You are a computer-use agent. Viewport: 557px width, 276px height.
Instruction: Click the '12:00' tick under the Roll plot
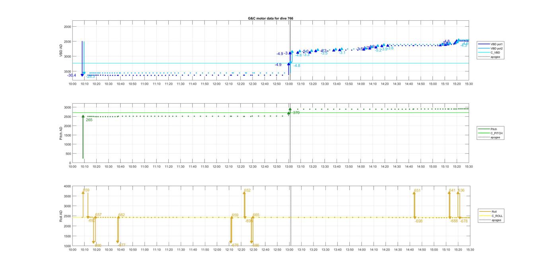click(x=217, y=250)
